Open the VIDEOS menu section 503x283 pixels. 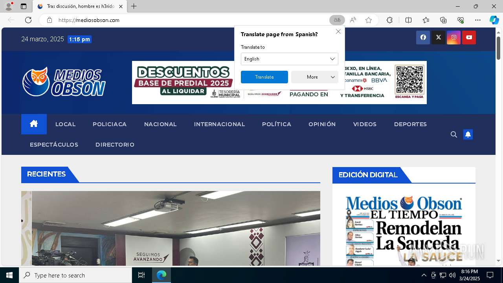click(x=365, y=124)
